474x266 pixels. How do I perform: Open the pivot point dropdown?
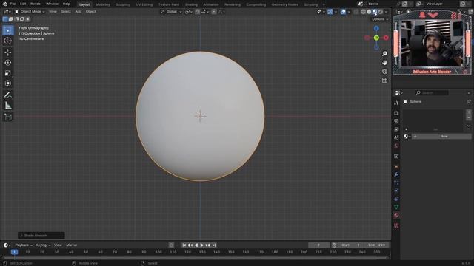point(188,12)
